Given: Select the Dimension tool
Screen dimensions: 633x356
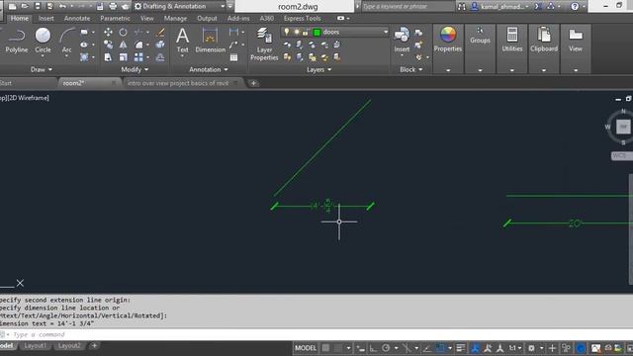Looking at the screenshot, I should point(210,41).
